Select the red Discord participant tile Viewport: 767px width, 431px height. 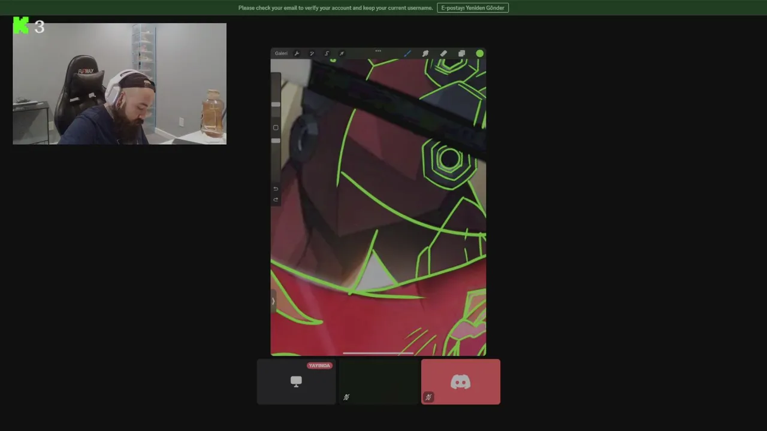(x=461, y=382)
